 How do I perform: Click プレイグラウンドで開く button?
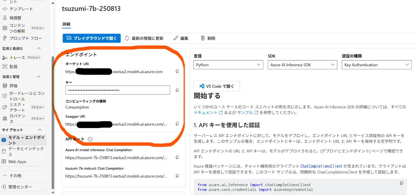coord(92,38)
